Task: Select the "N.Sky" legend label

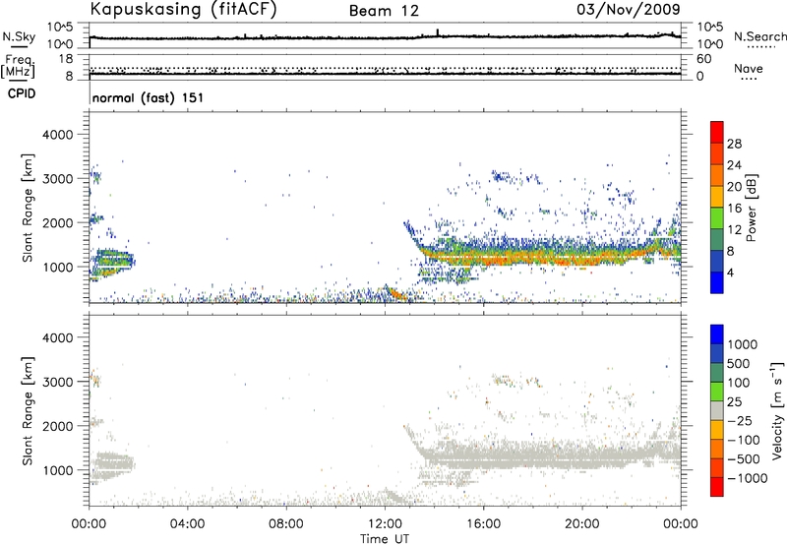Action: point(19,36)
